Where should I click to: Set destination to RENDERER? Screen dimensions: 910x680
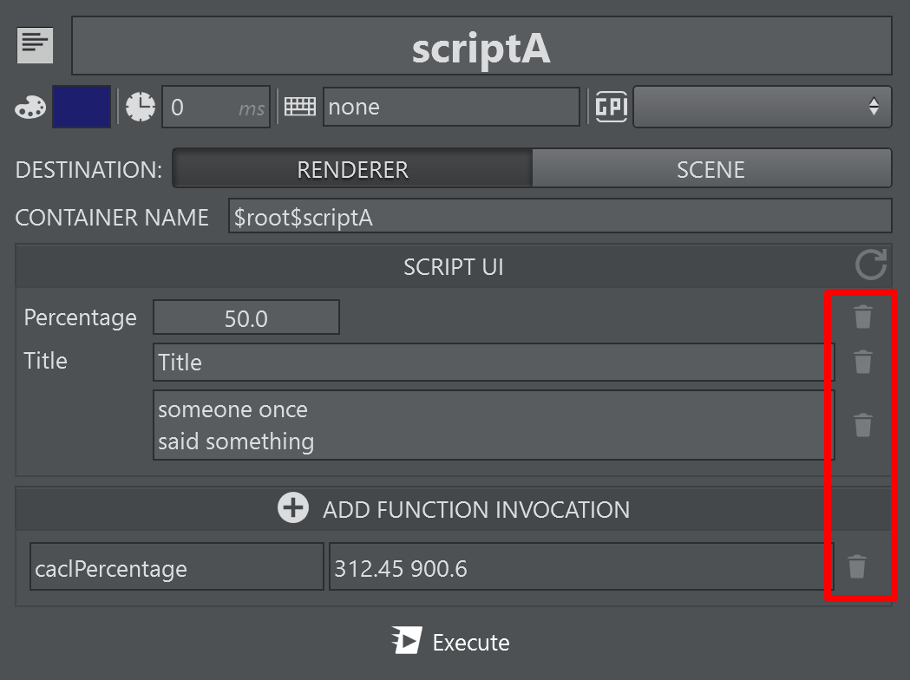click(352, 169)
